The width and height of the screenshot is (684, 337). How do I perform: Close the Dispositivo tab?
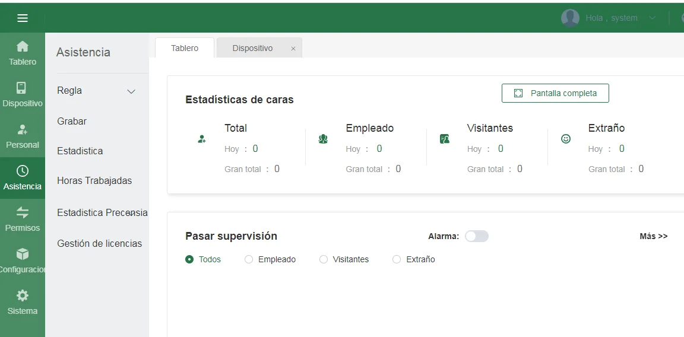tap(293, 49)
